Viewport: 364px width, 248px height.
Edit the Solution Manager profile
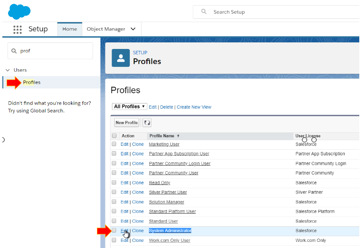pos(125,202)
